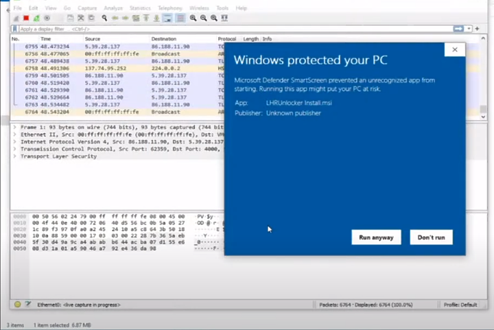This screenshot has height=330, width=494.
Task: Reset text to normal size icon
Action: [x=214, y=18]
